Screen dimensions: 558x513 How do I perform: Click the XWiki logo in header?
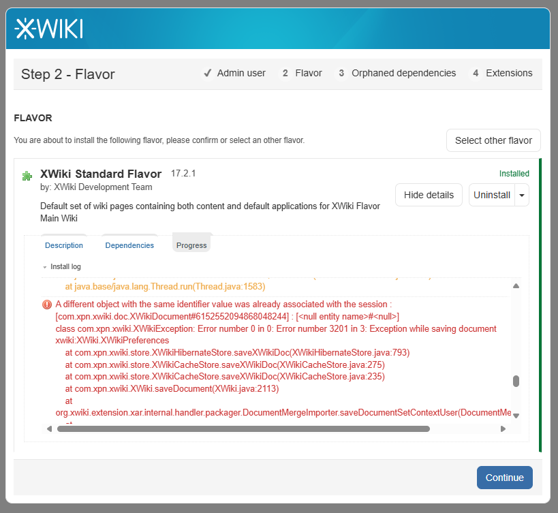tap(49, 29)
